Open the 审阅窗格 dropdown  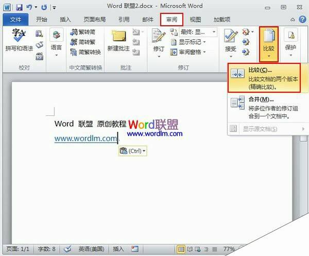188,52
